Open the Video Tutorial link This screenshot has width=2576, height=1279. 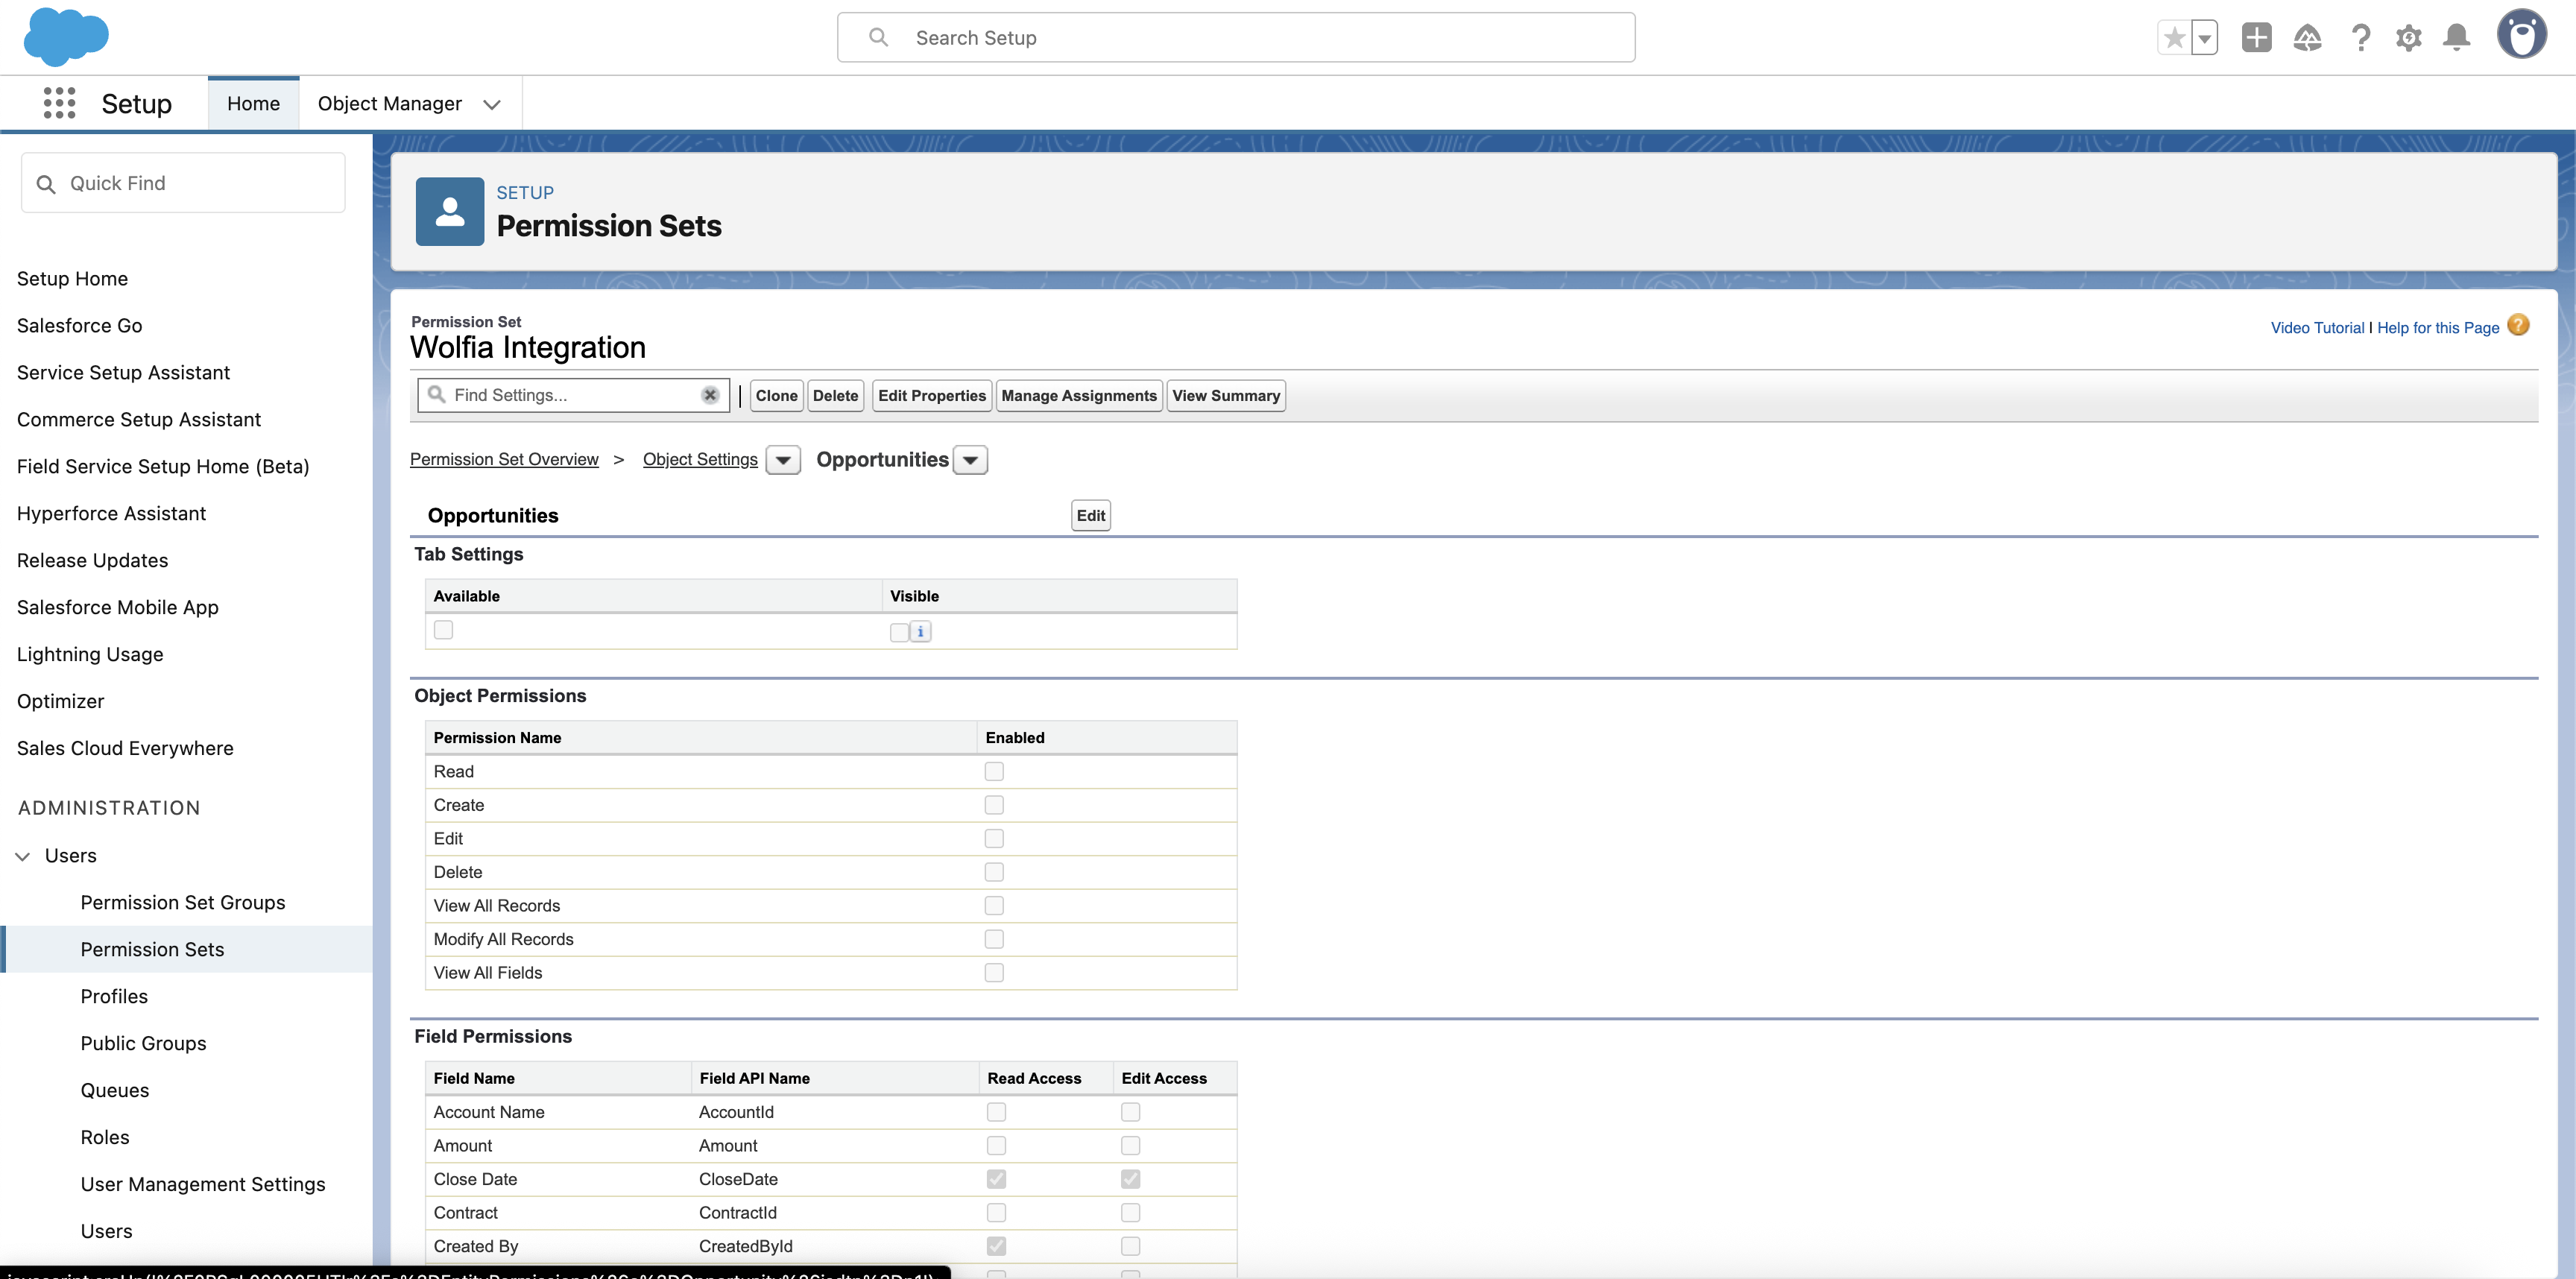[x=2316, y=327]
